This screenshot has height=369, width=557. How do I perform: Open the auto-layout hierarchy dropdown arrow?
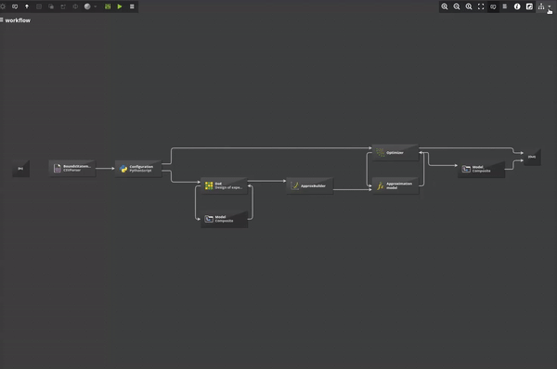(550, 6)
